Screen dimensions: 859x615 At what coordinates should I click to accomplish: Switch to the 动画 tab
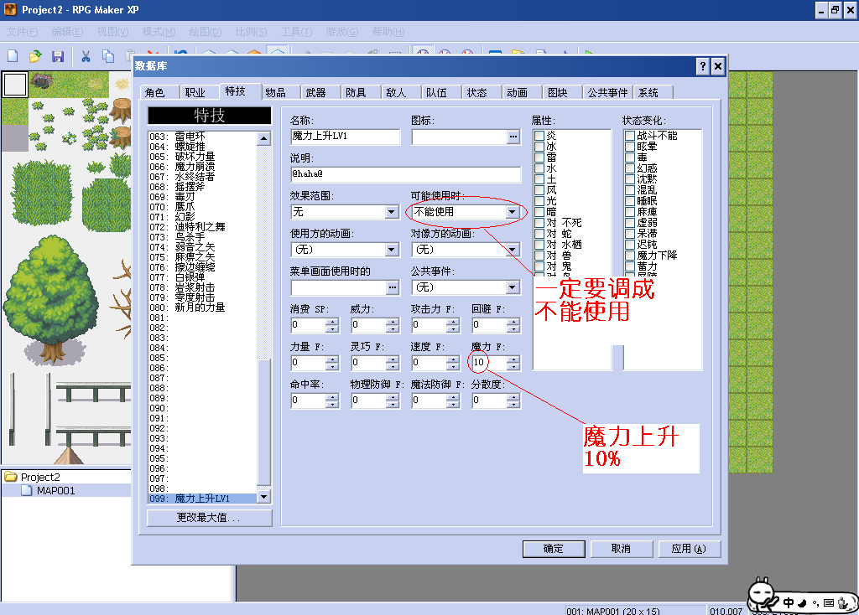(x=517, y=92)
